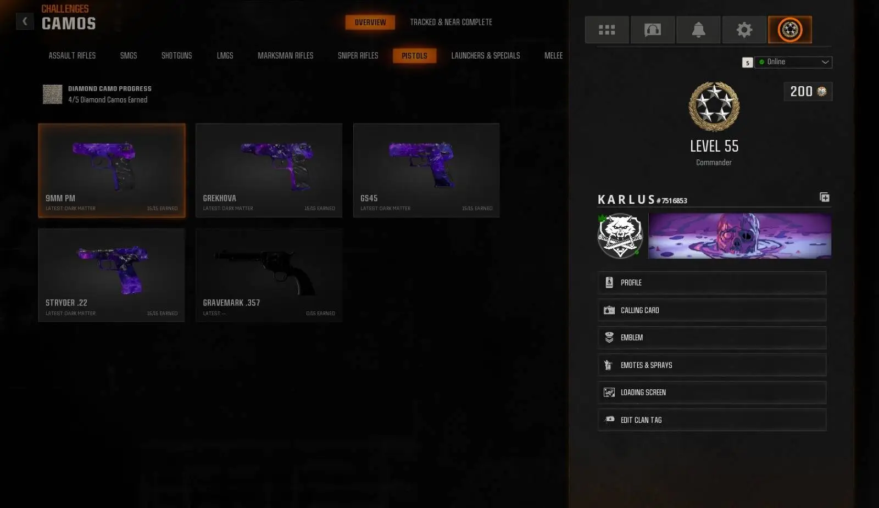
Task: Select the Tracked & Near Complete view
Action: pyautogui.click(x=451, y=22)
